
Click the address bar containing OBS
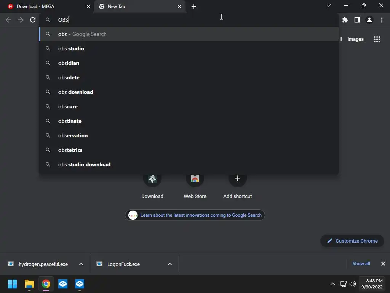189,20
